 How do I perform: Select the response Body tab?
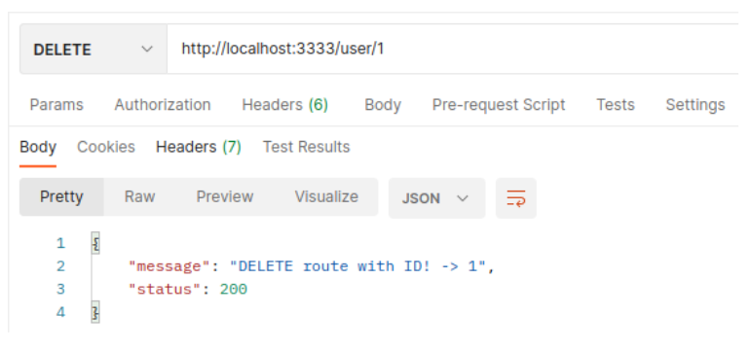[38, 147]
